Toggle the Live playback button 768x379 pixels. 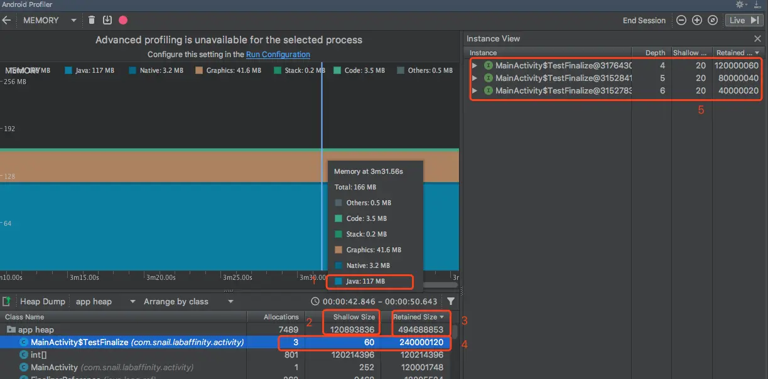pyautogui.click(x=745, y=20)
